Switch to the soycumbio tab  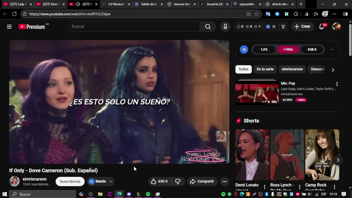tap(247, 4)
